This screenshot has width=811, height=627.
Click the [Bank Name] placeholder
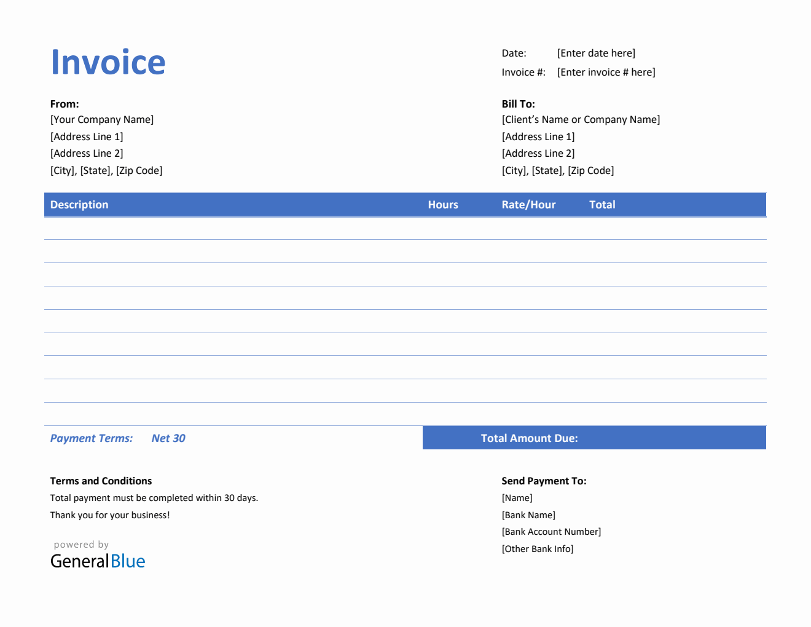click(x=528, y=515)
